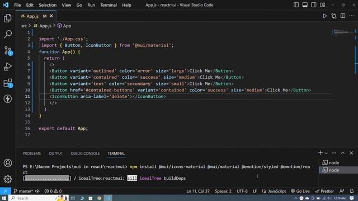
Task: Open errors and warnings count in status bar
Action: (53, 191)
